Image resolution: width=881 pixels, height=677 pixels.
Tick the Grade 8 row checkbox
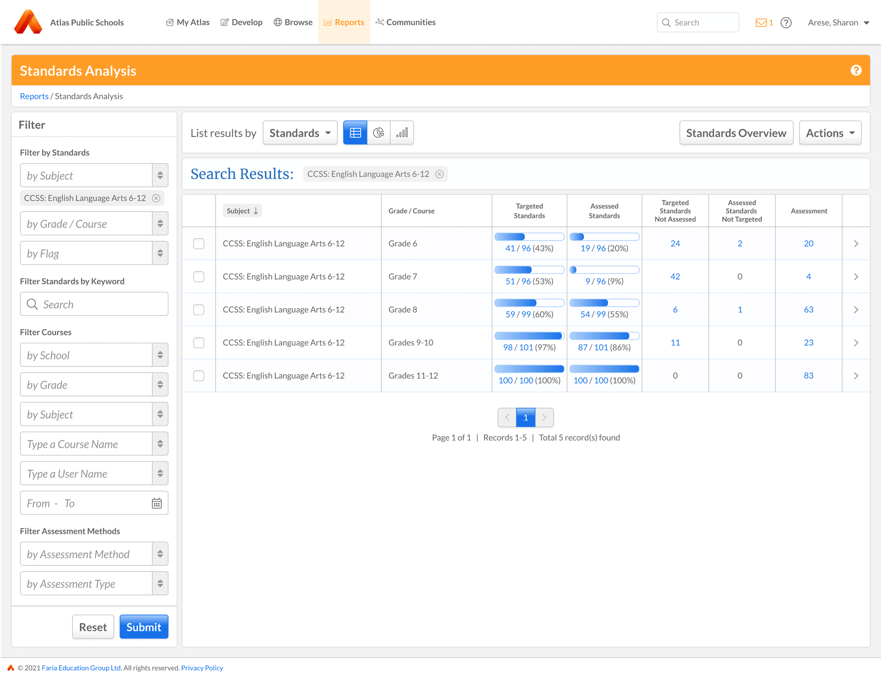[199, 310]
